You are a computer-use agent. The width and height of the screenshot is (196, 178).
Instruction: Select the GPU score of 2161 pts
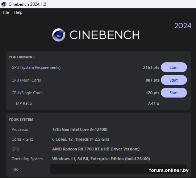click(151, 67)
